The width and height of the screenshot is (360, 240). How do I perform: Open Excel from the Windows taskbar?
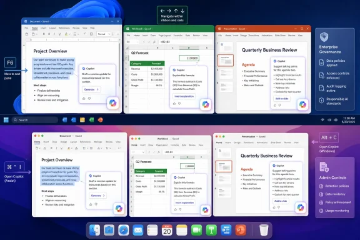pos(91,120)
